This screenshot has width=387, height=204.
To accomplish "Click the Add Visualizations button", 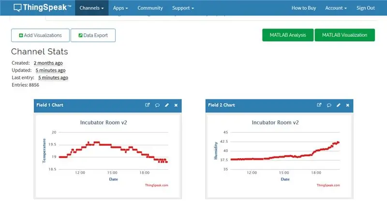I will [x=40, y=35].
